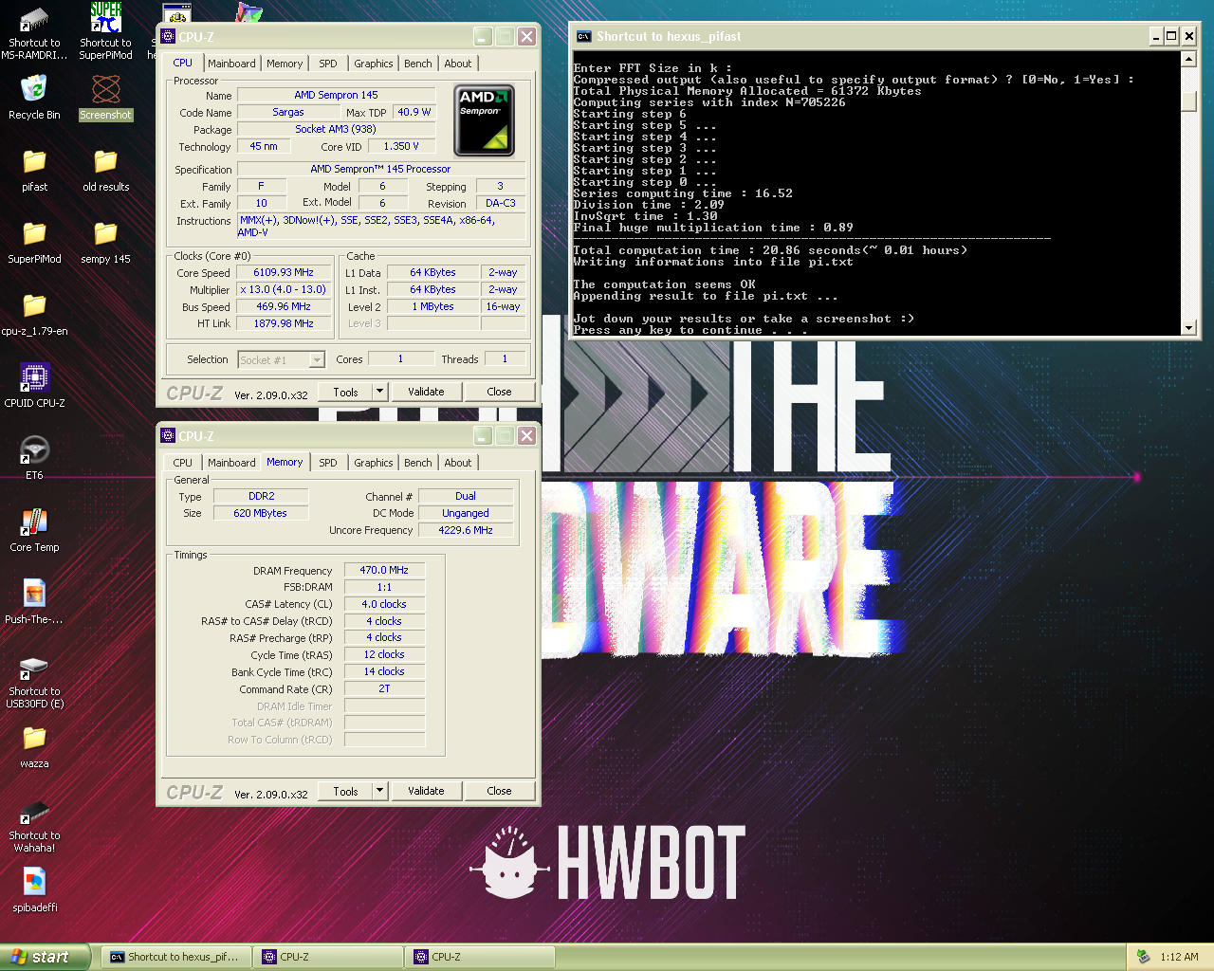Click the hexus_pifast console title icon
Viewport: 1214px width, 971px height.
pos(583,36)
